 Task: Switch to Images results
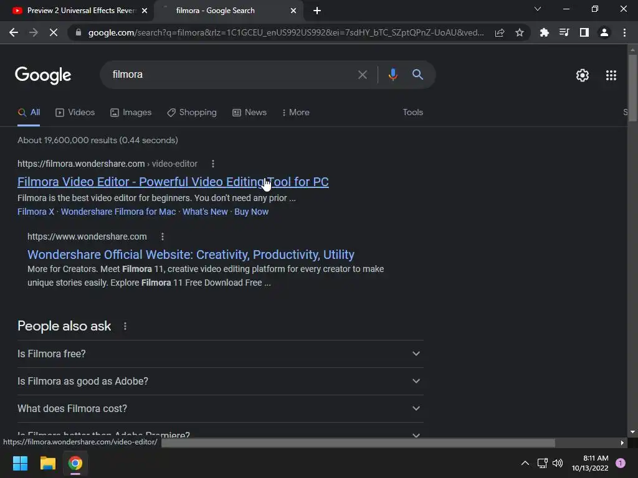pyautogui.click(x=131, y=113)
